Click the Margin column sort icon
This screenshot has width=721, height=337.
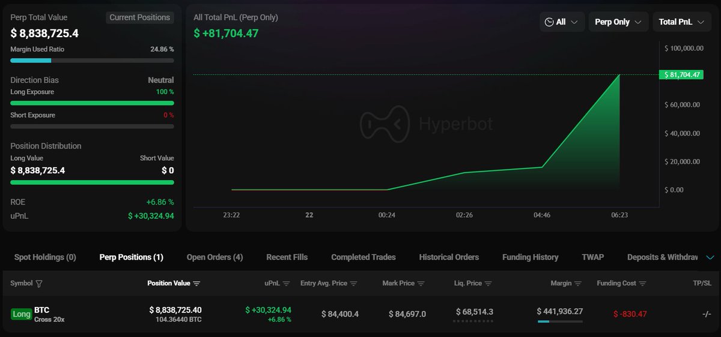click(x=577, y=284)
